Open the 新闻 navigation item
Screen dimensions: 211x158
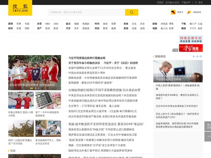(11, 24)
